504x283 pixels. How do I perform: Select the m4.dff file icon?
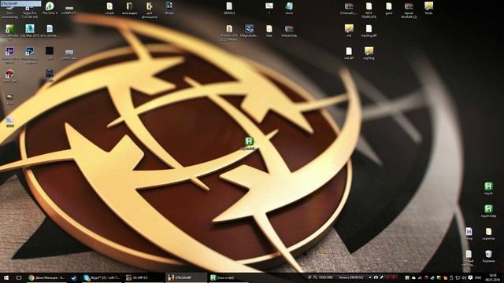pos(349,53)
